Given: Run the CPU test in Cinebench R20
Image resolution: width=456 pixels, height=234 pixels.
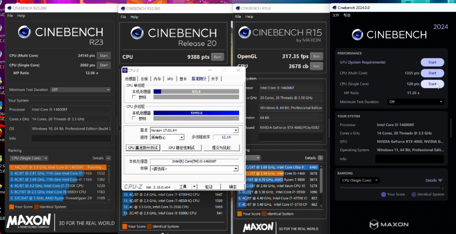Looking at the screenshot, I should [x=217, y=57].
